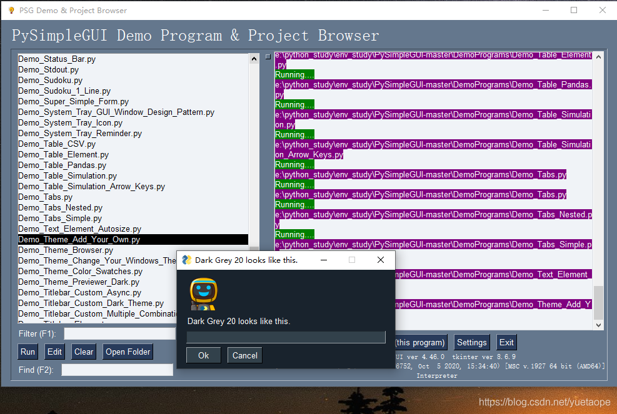617x414 pixels.
Task: Click the Demo_Tabs_Nested path in the output
Action: 433,219
